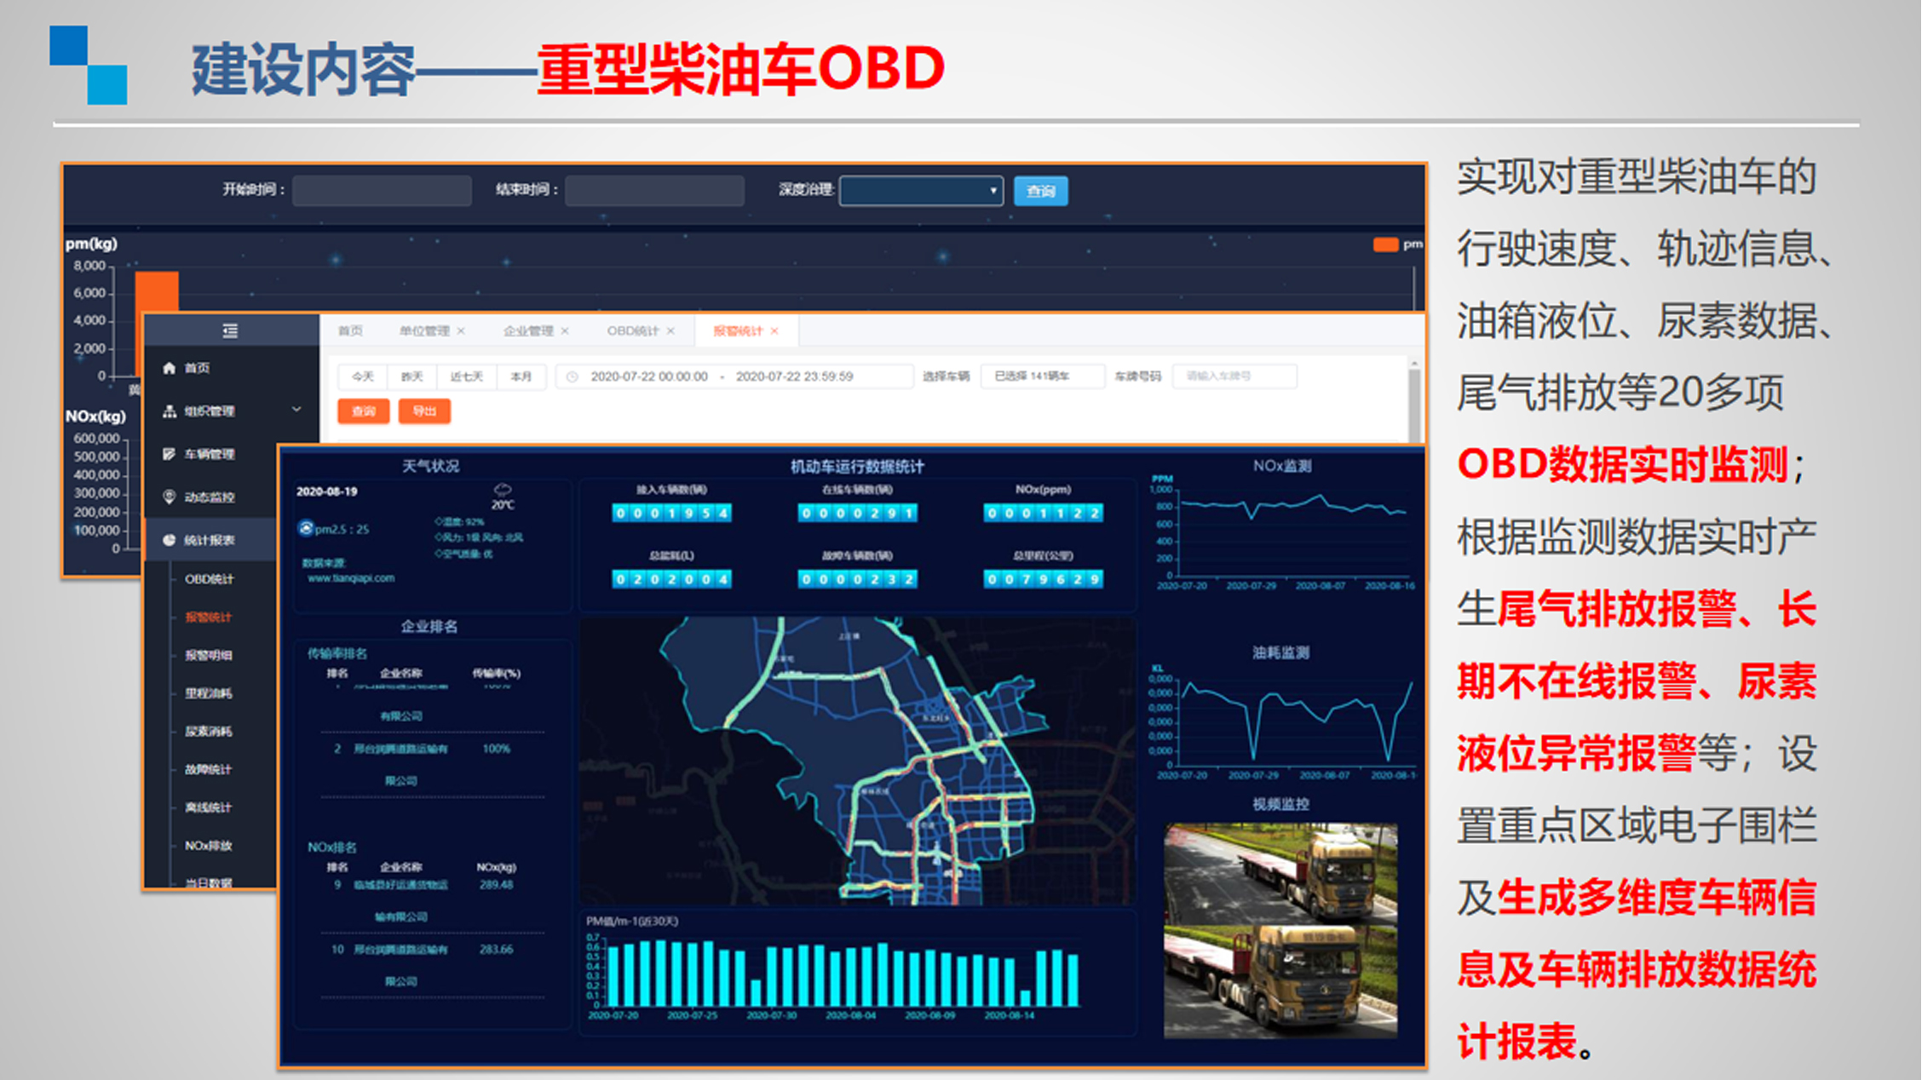Collapse sidebar with the hamburger menu icon
This screenshot has width=1922, height=1080.
point(230,330)
